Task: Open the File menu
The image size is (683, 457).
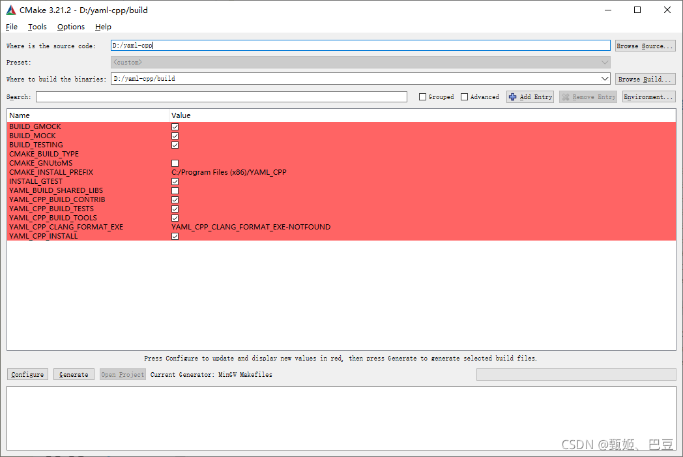Action: tap(11, 27)
